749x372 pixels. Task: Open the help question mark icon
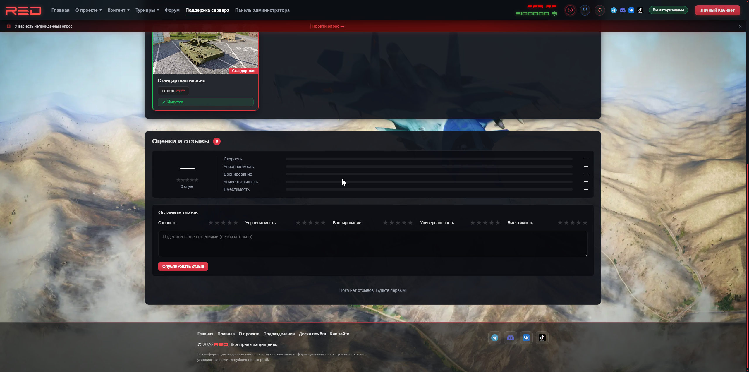pyautogui.click(x=570, y=10)
